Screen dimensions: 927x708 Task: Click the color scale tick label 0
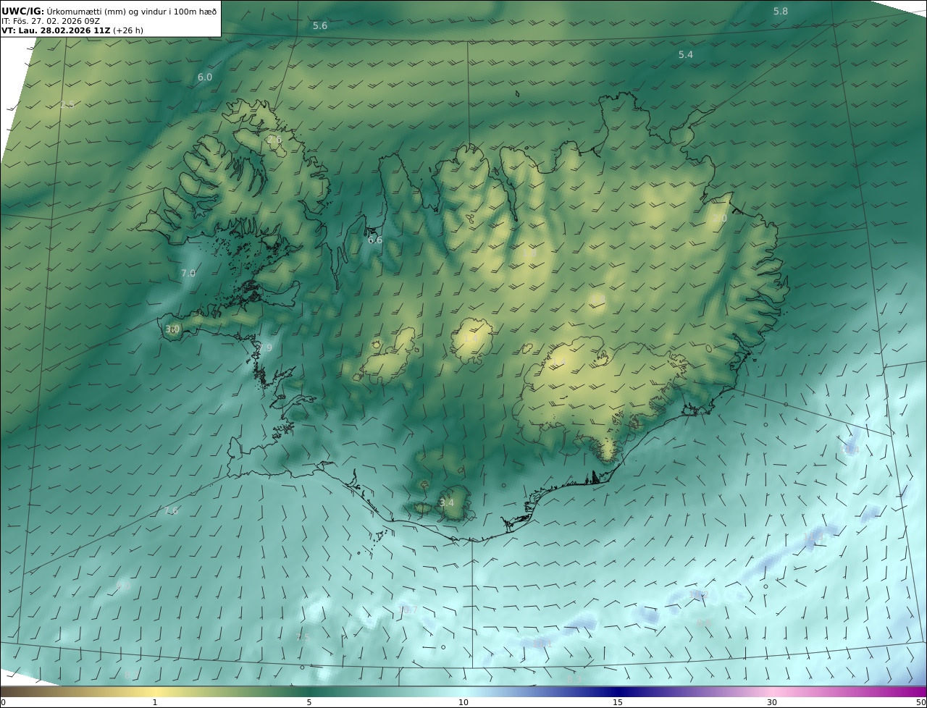click(x=3, y=702)
